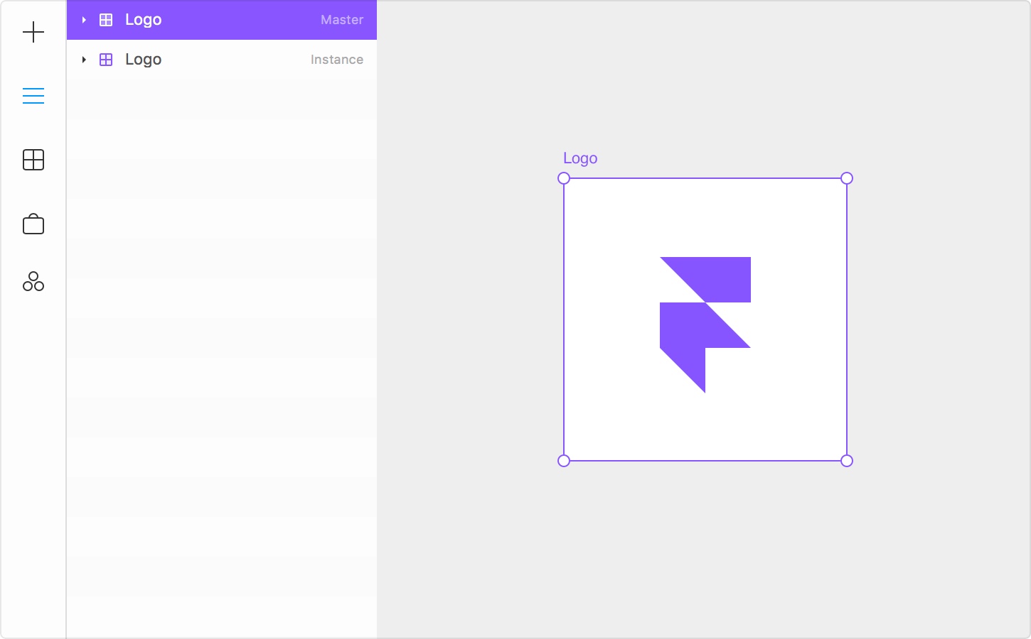Screen dimensions: 1031x639
Task: Click the 'Instance' label in the layer list
Action: [x=337, y=60]
